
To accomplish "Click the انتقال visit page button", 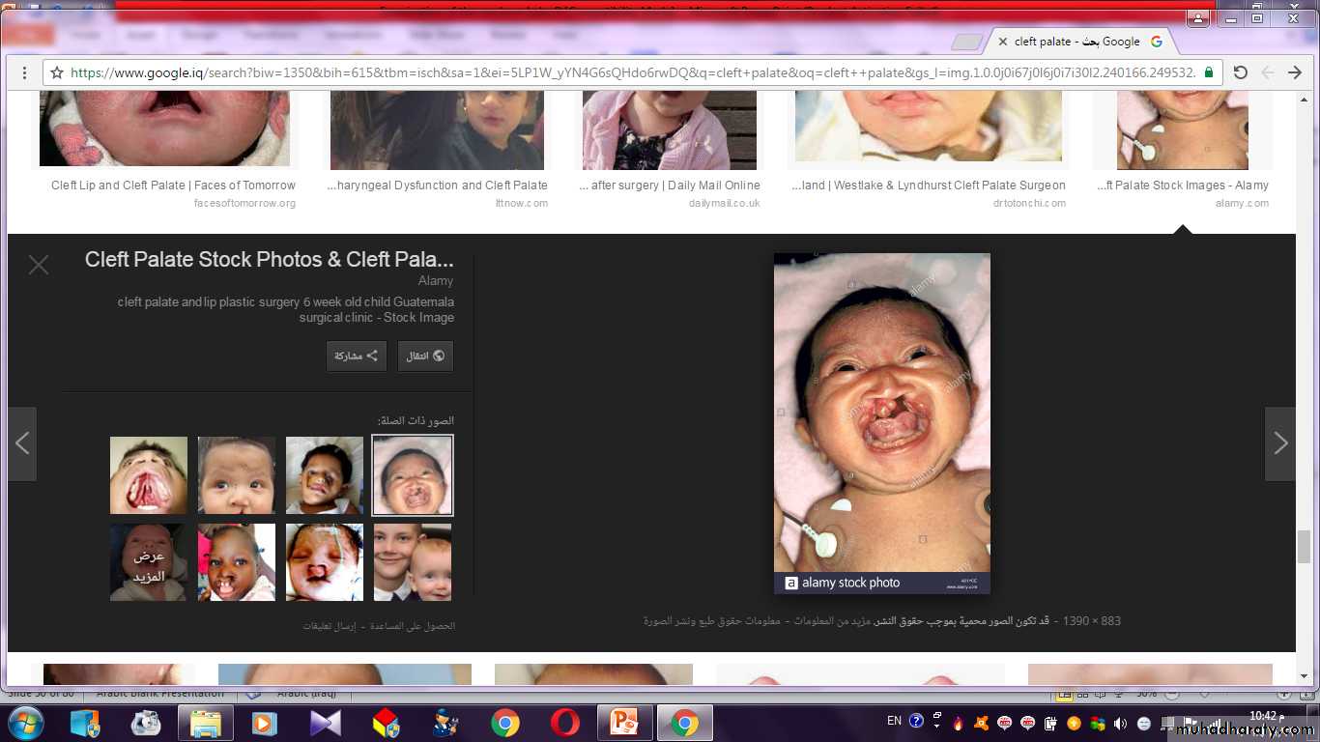I will (425, 356).
